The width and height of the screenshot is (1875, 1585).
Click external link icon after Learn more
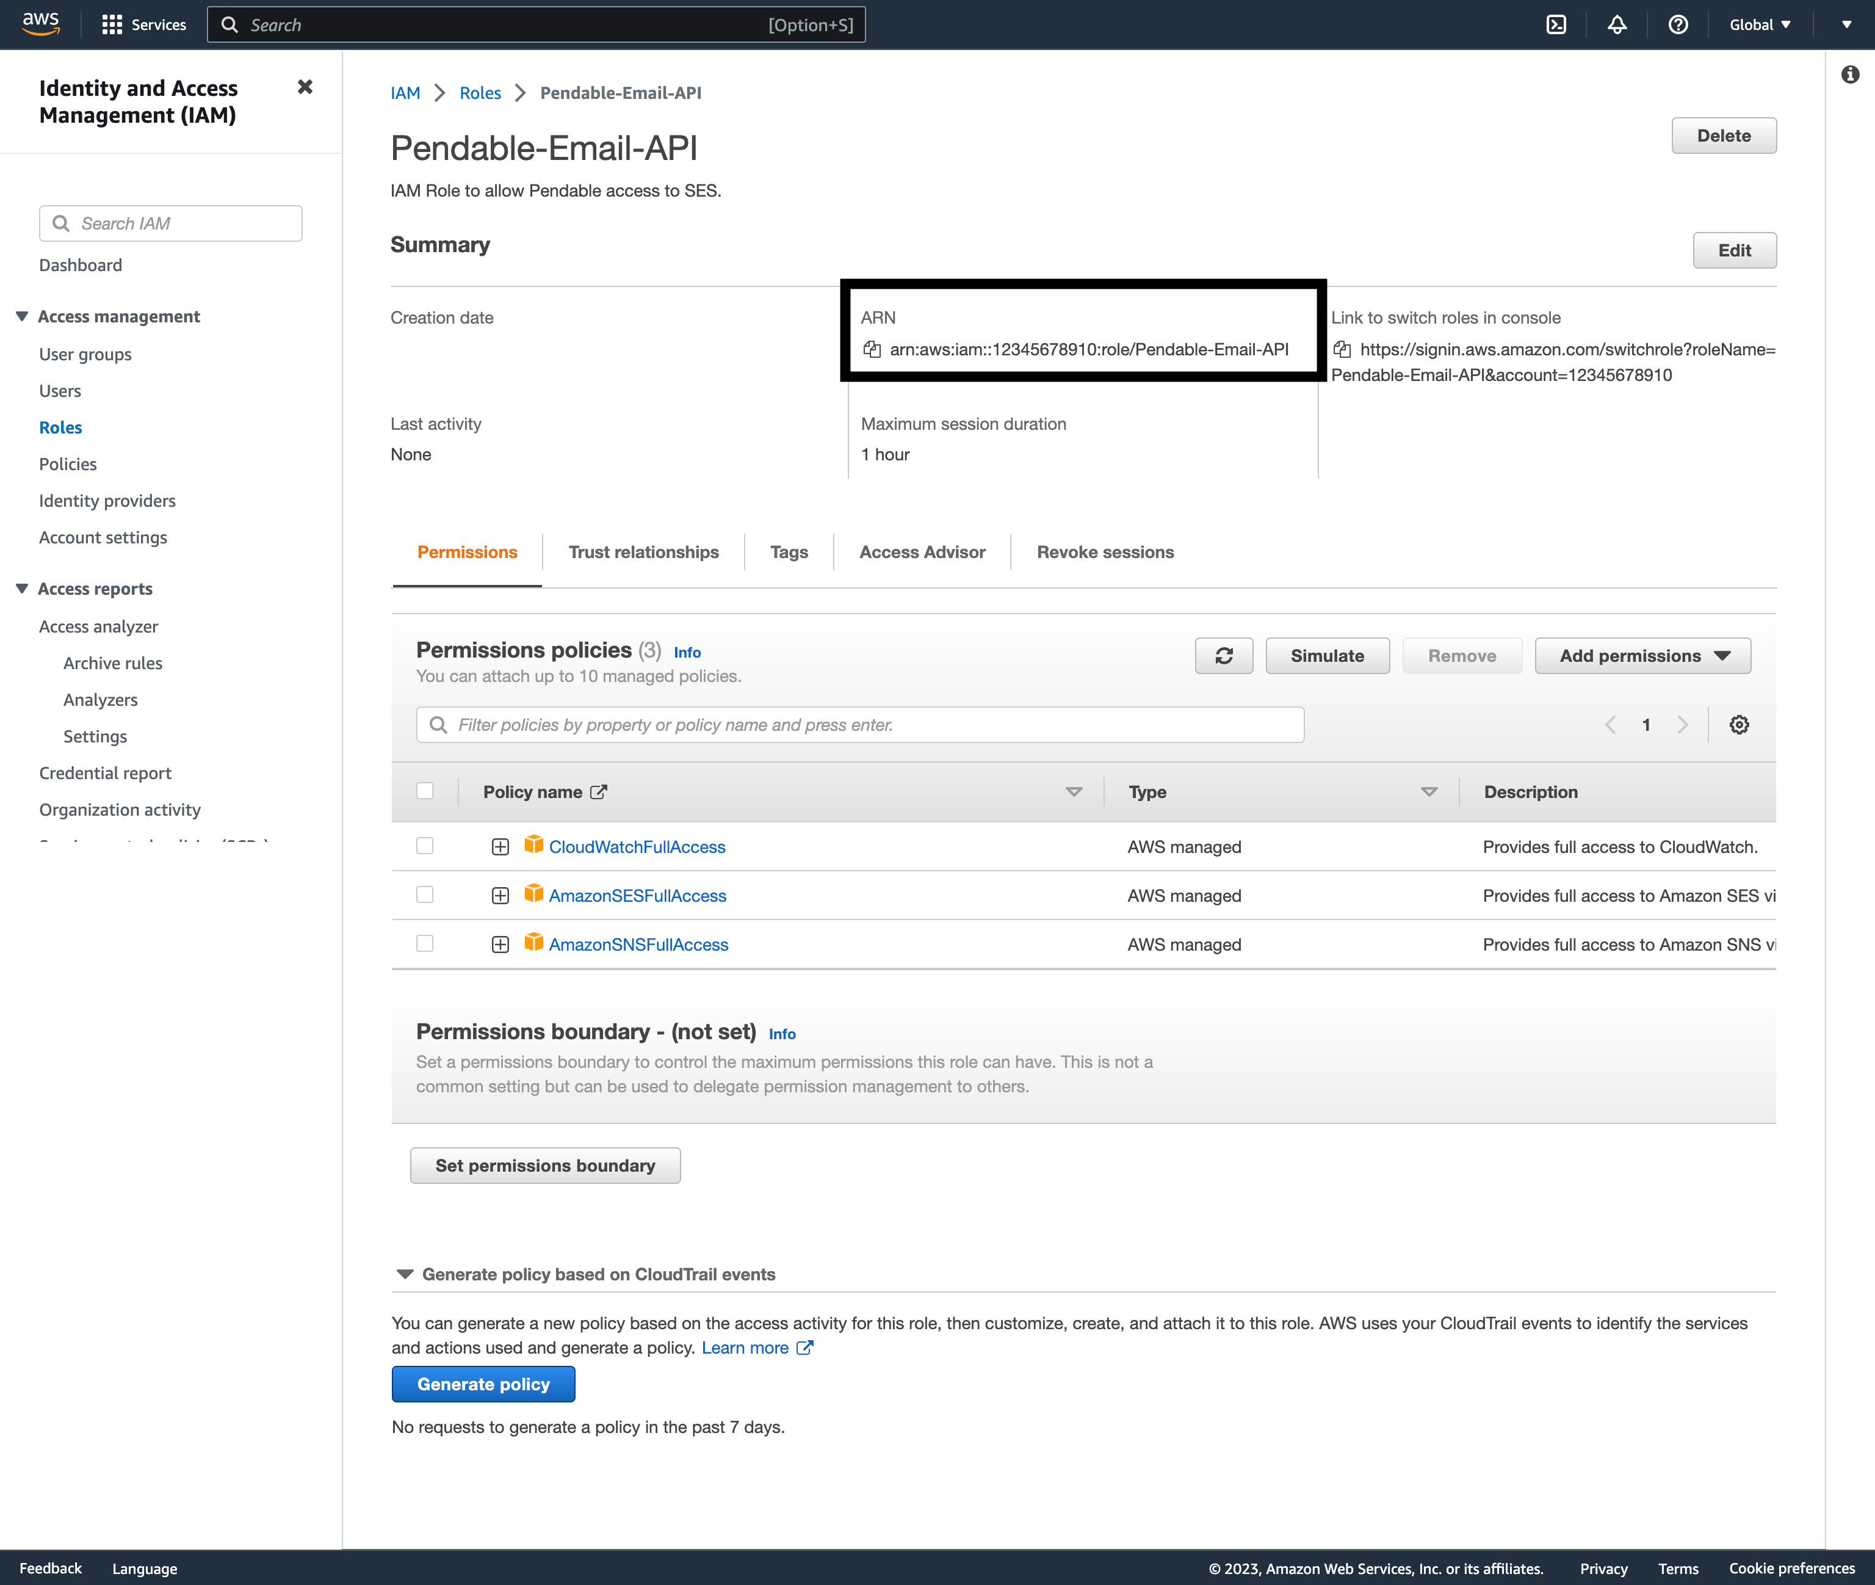[x=804, y=1347]
